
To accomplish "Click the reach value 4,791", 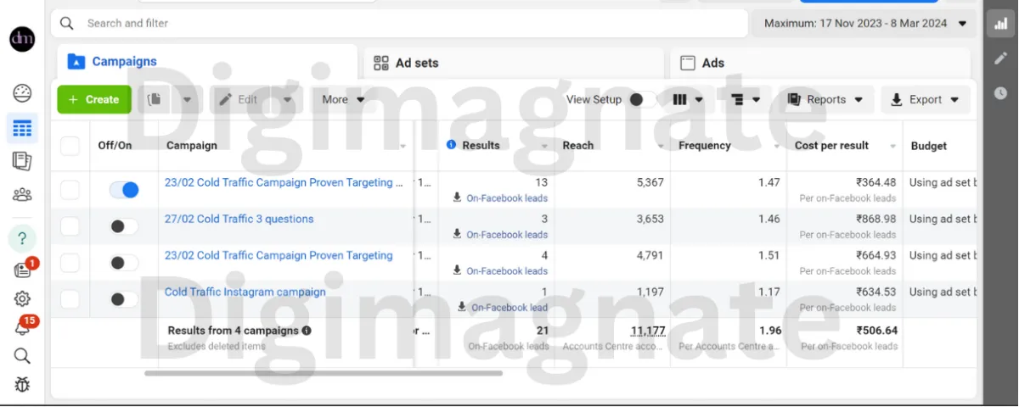I will (650, 255).
